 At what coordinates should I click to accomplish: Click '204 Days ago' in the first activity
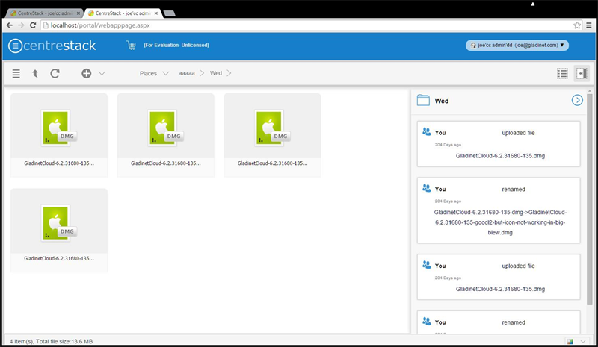tap(448, 145)
